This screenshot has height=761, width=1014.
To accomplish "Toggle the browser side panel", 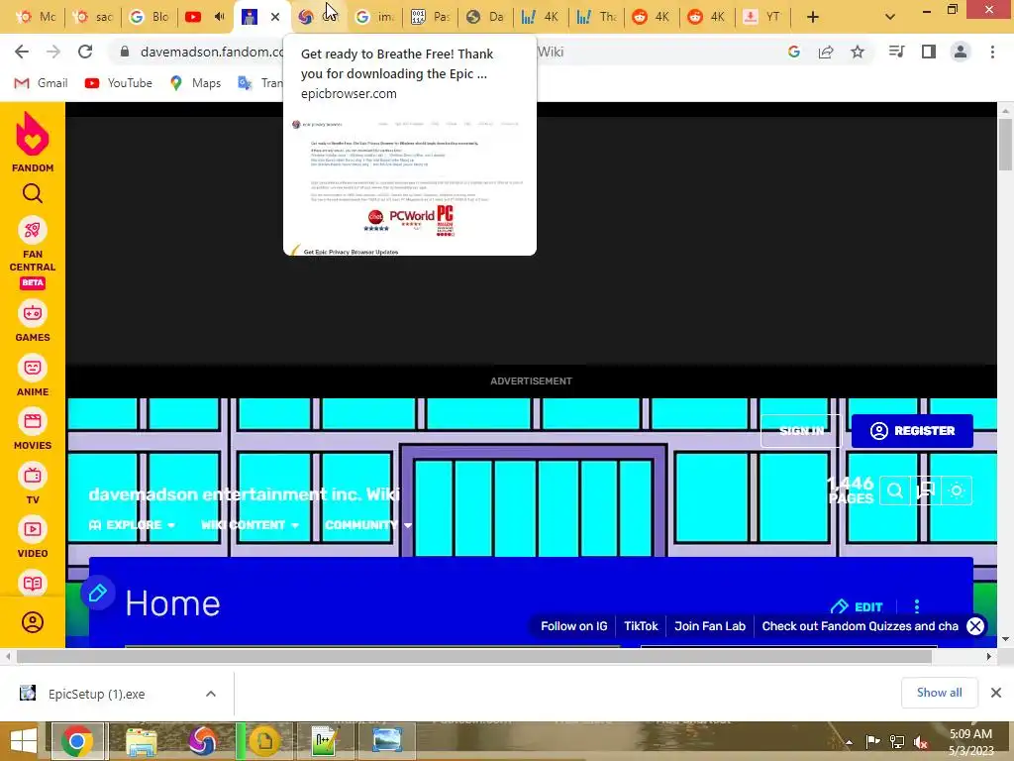I will pos(929,52).
